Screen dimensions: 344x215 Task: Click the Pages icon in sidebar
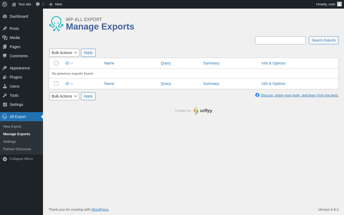pyautogui.click(x=5, y=47)
